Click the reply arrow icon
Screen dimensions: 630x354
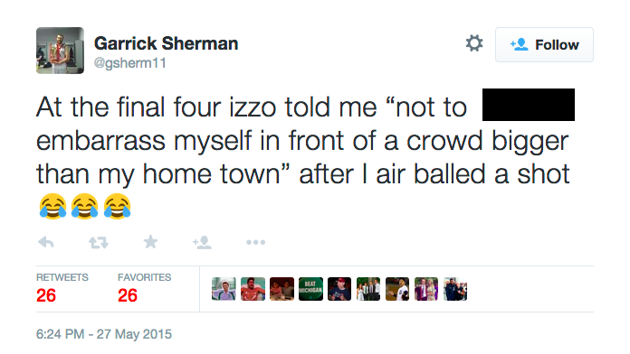click(x=46, y=242)
